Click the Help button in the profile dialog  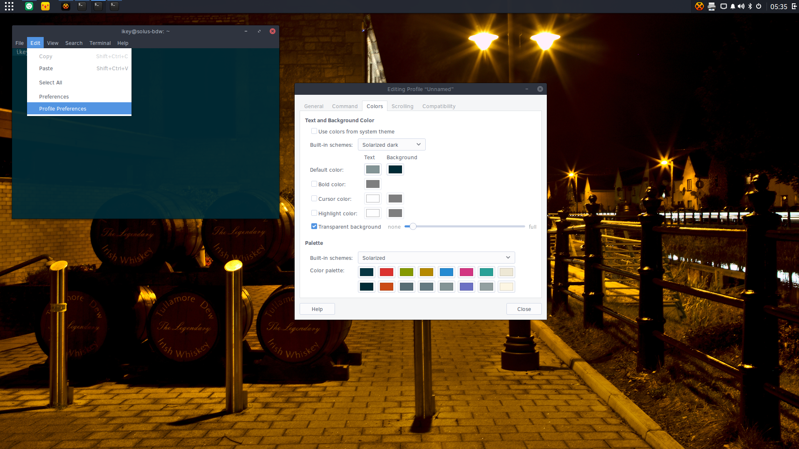pos(317,309)
